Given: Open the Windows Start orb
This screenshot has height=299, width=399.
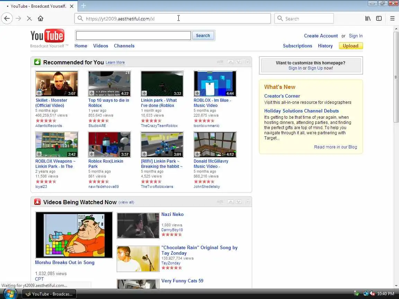Looking at the screenshot, I should (x=10, y=294).
